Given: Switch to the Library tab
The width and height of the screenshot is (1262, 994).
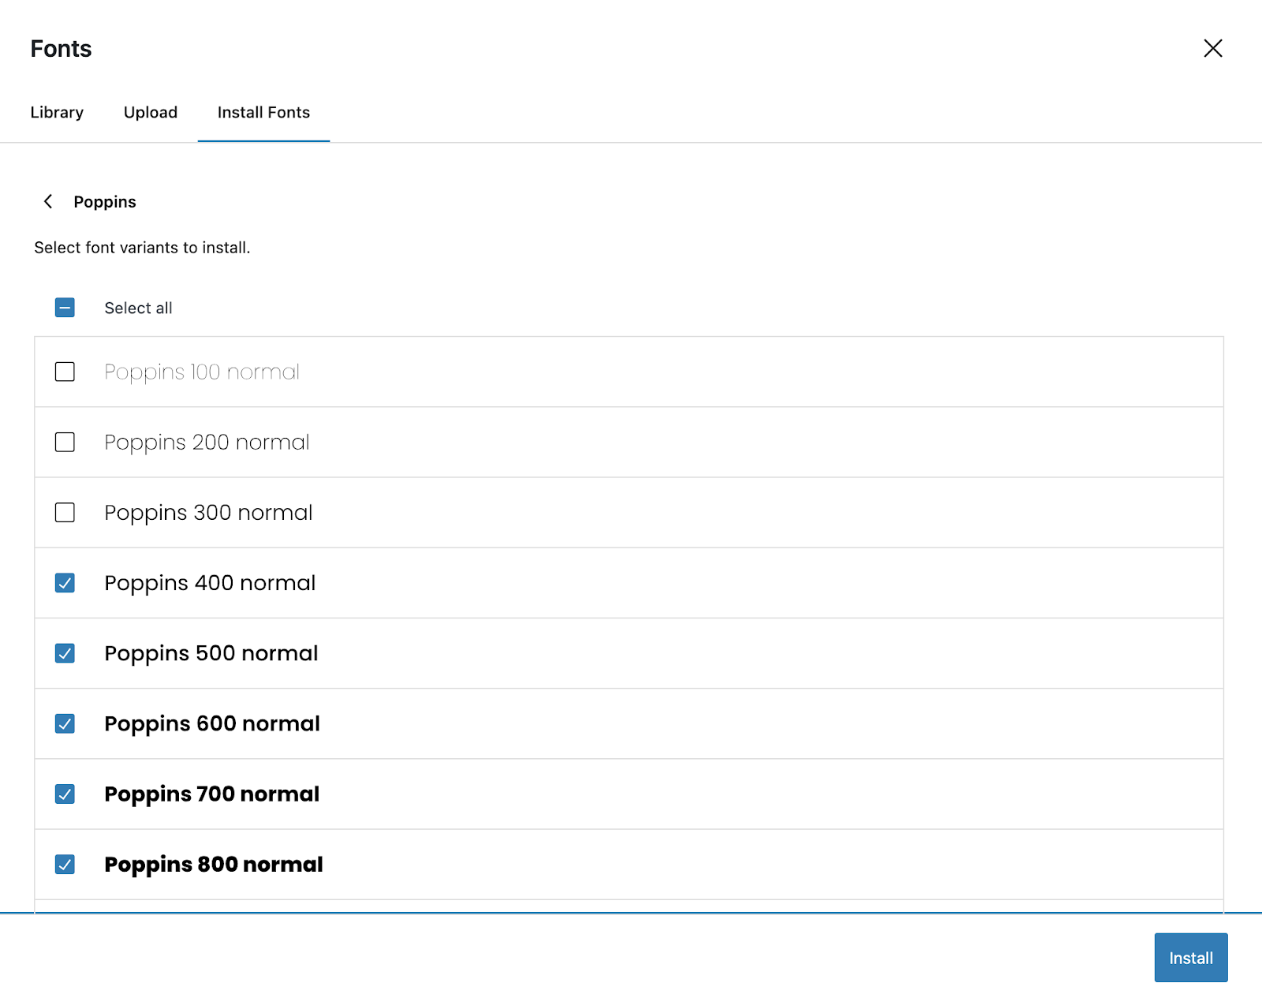Looking at the screenshot, I should pos(57,112).
